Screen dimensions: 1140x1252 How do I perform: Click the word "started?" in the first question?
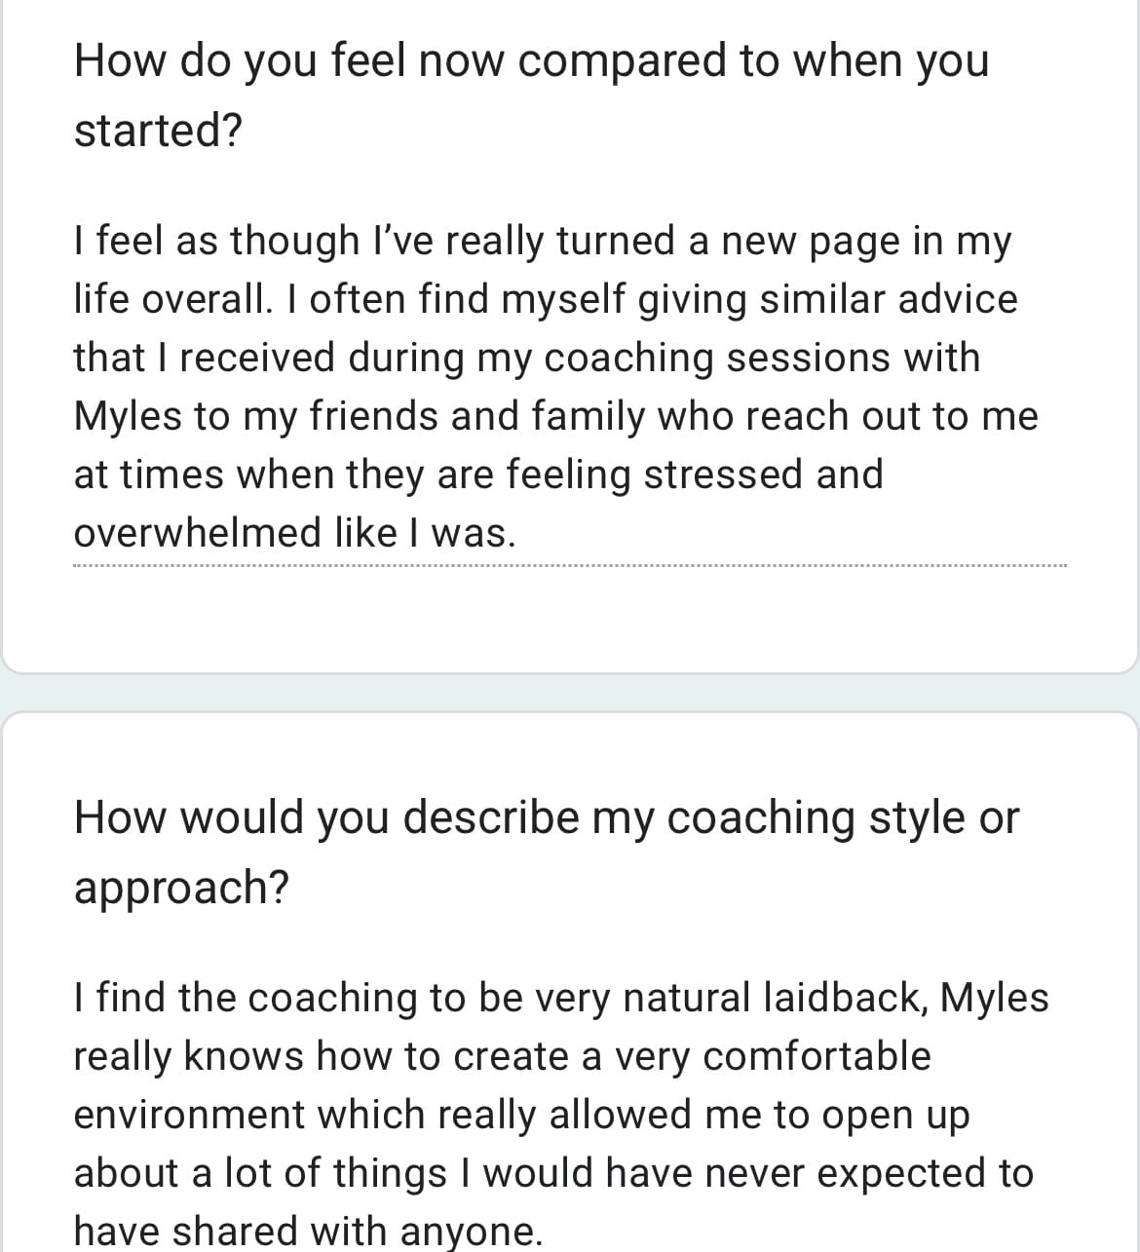[157, 131]
